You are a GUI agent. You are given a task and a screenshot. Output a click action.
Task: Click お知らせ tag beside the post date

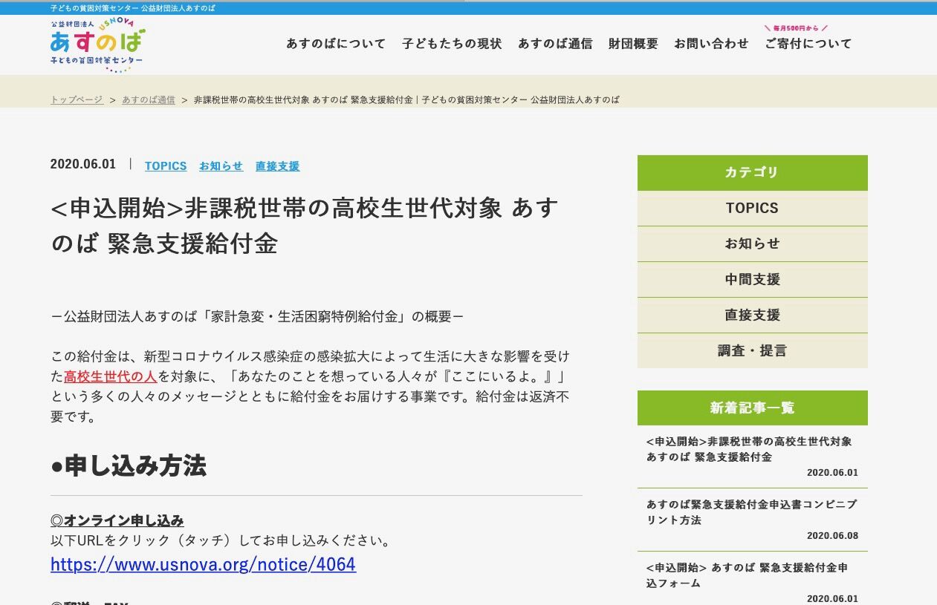pos(221,166)
